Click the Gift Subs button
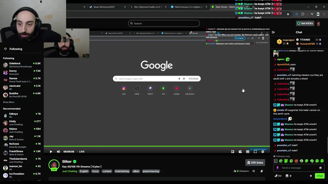 click(255, 163)
